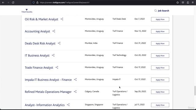The image size is (196, 110).
Task: Click the Job Search magnifier icon
Action: click(x=155, y=11)
